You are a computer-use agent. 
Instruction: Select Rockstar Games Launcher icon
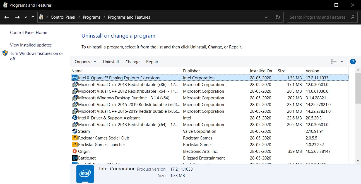click(x=74, y=145)
